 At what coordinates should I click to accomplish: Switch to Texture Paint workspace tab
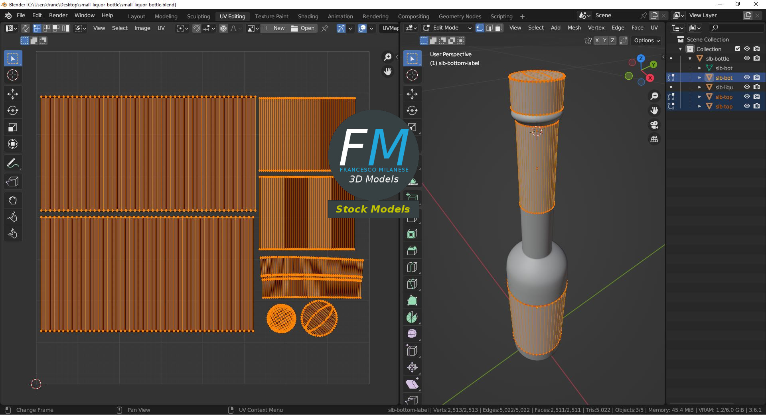pyautogui.click(x=271, y=16)
